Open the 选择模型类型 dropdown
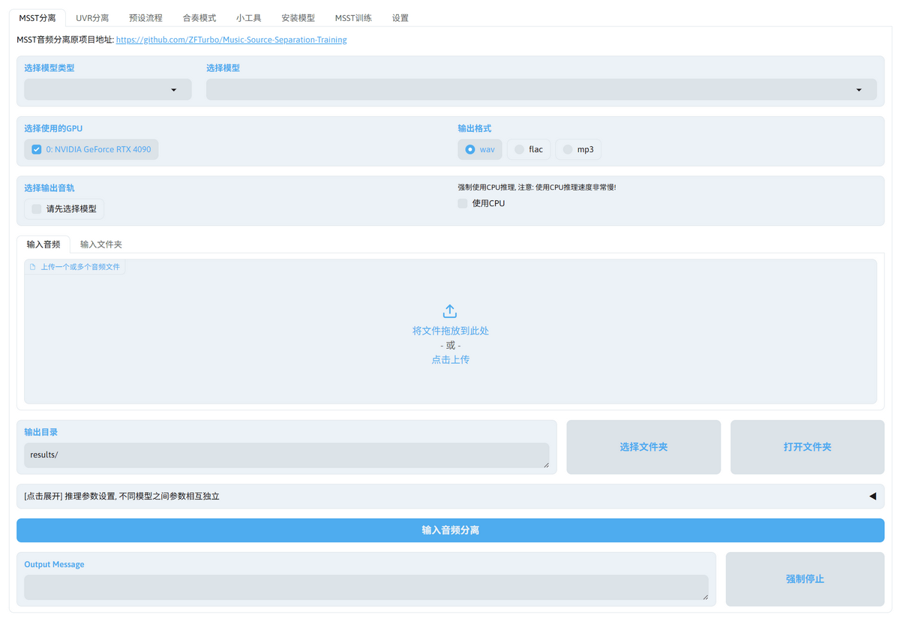 (107, 89)
